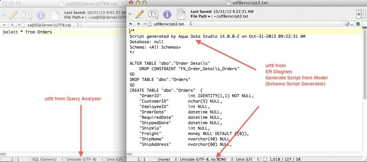Close the utf8erscript2.txt window with red button
The image size is (367, 162).
click(131, 3)
